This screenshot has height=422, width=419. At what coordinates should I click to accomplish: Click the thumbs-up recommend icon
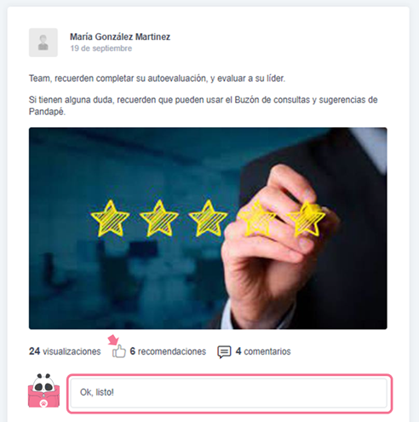tap(119, 351)
